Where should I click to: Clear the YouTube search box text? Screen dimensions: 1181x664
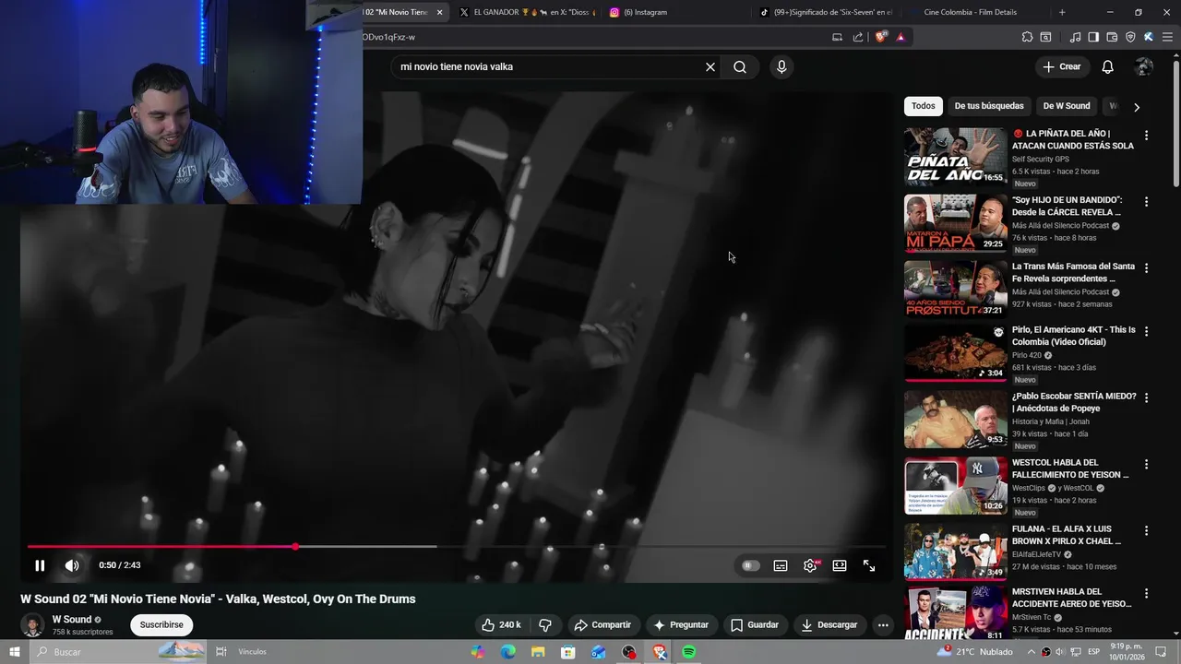pyautogui.click(x=710, y=66)
